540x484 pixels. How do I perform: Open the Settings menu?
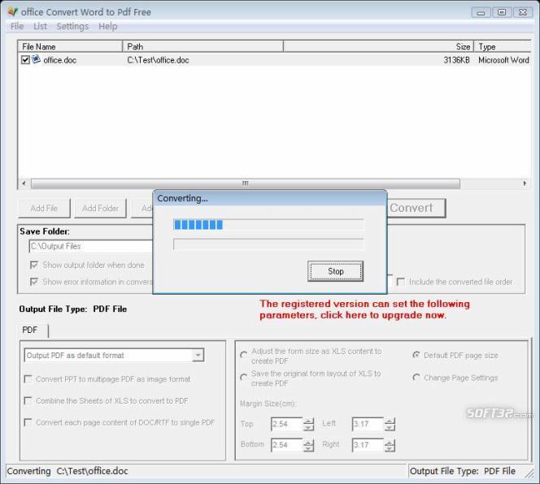72,27
